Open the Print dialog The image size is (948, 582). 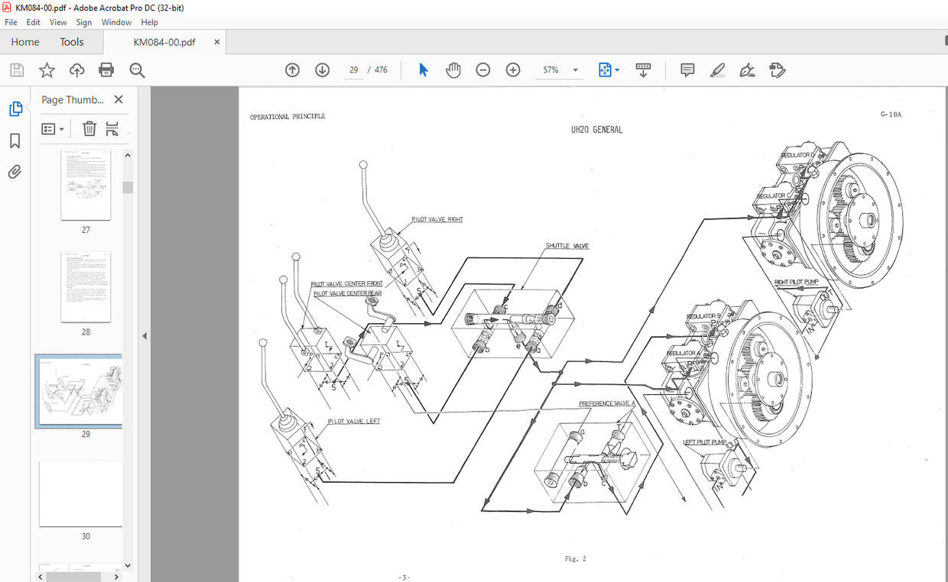pos(106,70)
